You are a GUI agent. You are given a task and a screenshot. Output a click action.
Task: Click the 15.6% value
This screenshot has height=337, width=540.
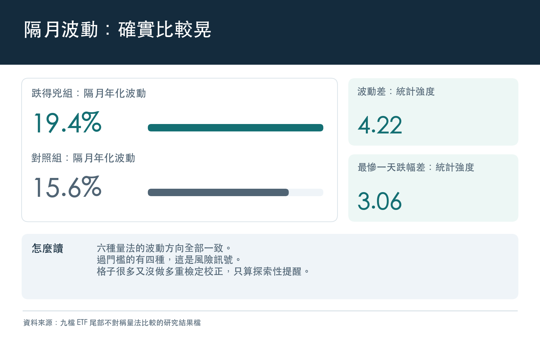[x=67, y=187]
